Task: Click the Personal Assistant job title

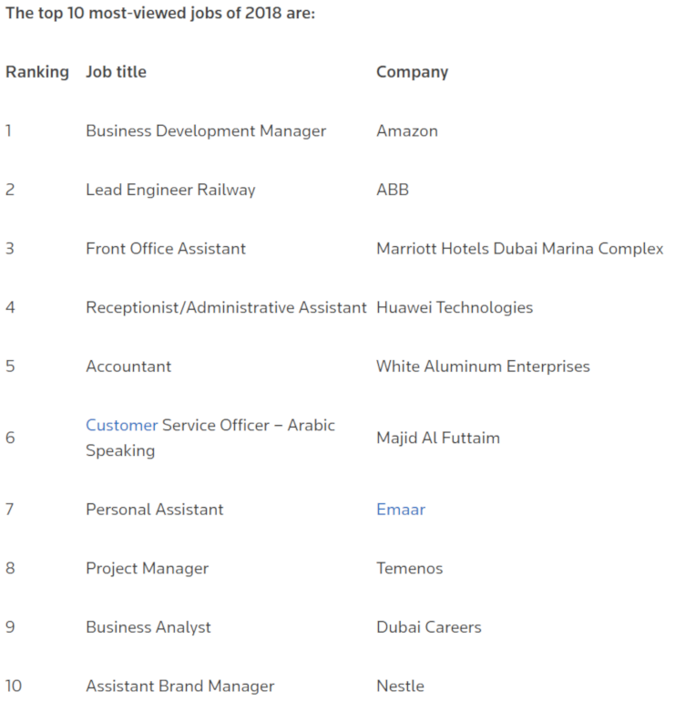Action: 154,510
